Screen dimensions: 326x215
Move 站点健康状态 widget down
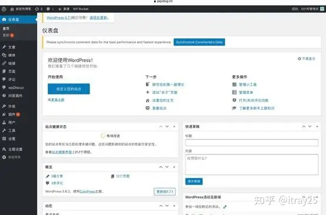click(167, 126)
